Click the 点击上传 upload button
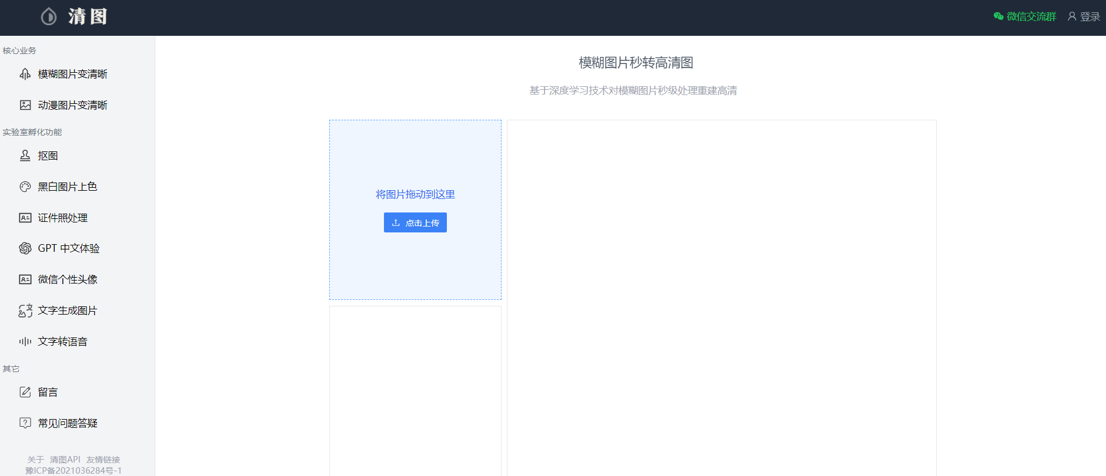This screenshot has width=1106, height=476. [x=415, y=222]
